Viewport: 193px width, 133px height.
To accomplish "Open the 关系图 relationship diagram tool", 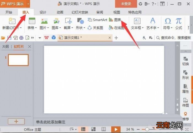I will click(x=95, y=28).
